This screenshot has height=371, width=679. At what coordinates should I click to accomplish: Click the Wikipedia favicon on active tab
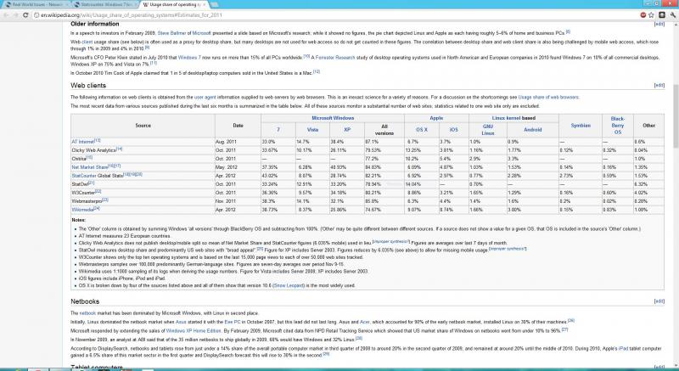146,5
